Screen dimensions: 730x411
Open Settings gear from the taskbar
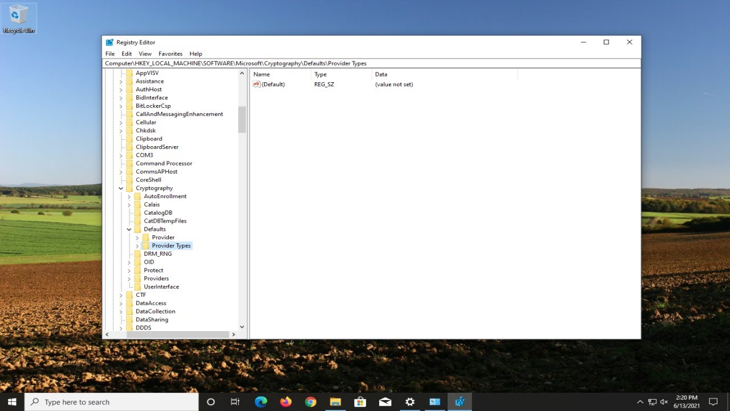409,402
